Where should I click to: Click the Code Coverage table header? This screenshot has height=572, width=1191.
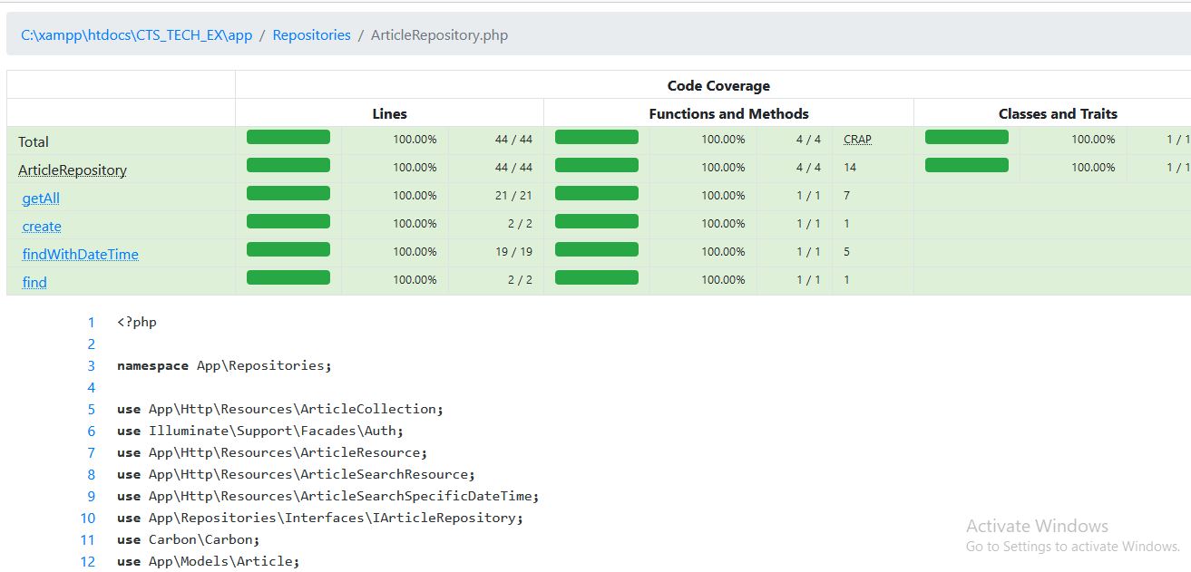(718, 85)
